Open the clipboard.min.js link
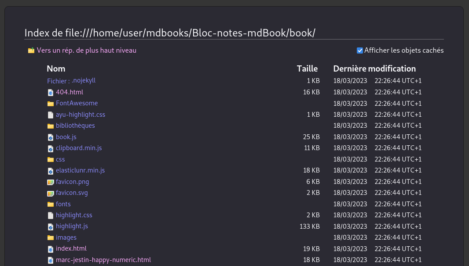The width and height of the screenshot is (469, 266). (79, 148)
